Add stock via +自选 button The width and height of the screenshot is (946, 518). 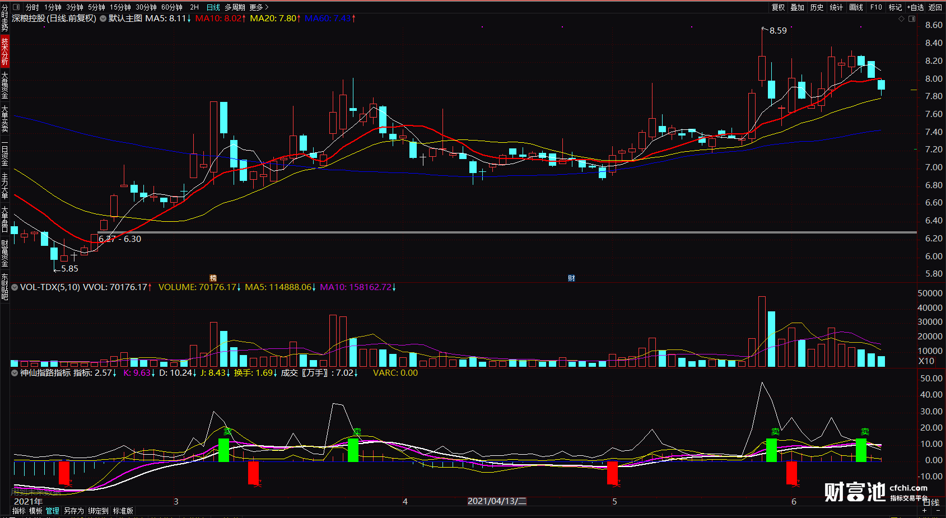(916, 7)
